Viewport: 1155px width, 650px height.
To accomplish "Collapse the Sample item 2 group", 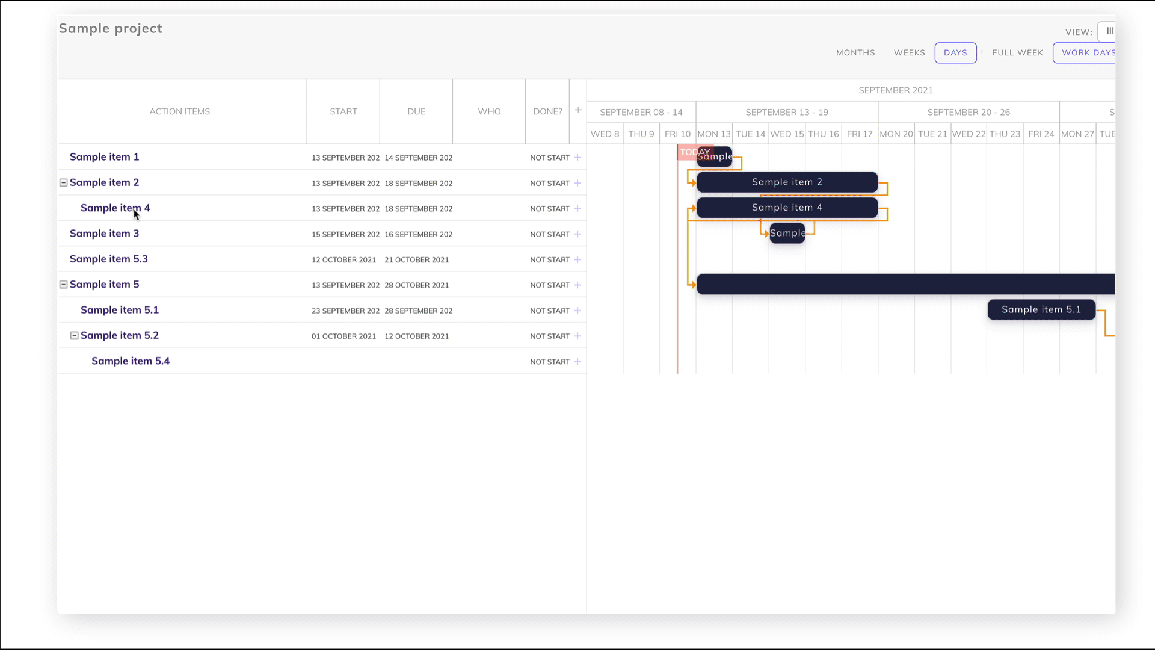I will (63, 182).
